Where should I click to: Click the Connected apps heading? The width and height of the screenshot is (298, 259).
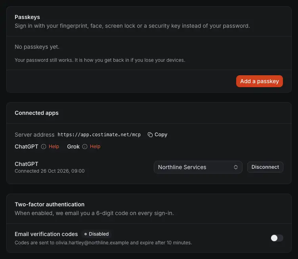37,113
